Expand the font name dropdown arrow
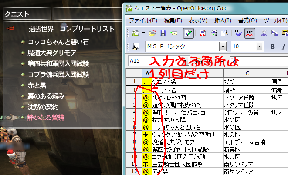This screenshot has height=175, width=288. 223,46
